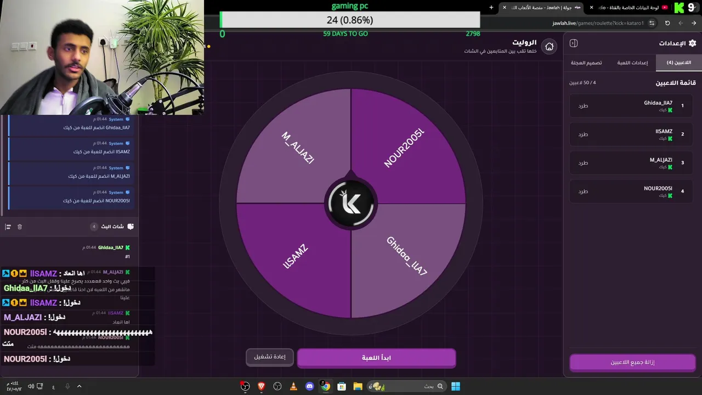This screenshot has height=395, width=702.
Task: Click the trash icon in stream chat header
Action: pyautogui.click(x=20, y=227)
